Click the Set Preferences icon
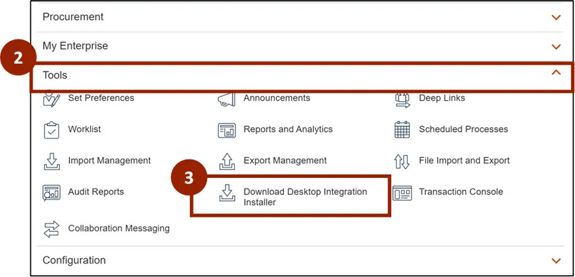The width and height of the screenshot is (575, 277). coord(51,99)
